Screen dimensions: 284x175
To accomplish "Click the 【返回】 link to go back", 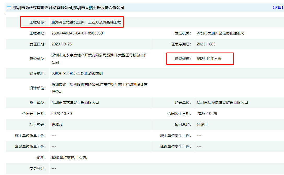I will pyautogui.click(x=277, y=8).
